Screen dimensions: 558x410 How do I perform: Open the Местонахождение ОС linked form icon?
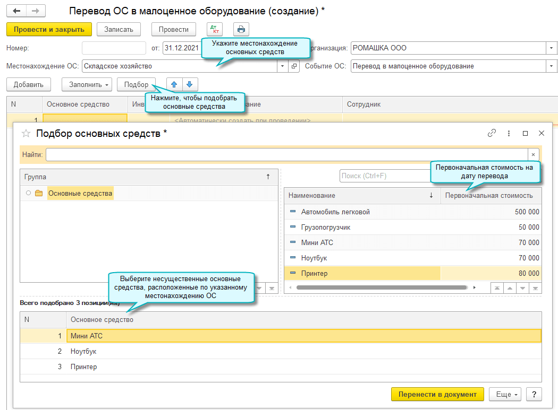click(x=294, y=66)
